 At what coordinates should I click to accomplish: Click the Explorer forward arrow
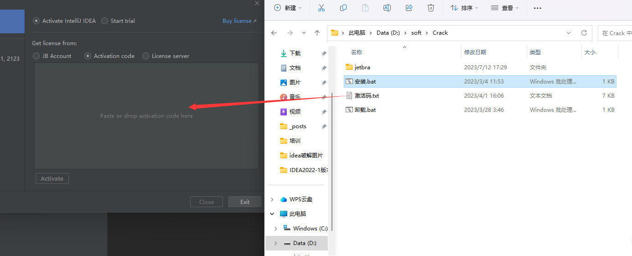point(290,33)
